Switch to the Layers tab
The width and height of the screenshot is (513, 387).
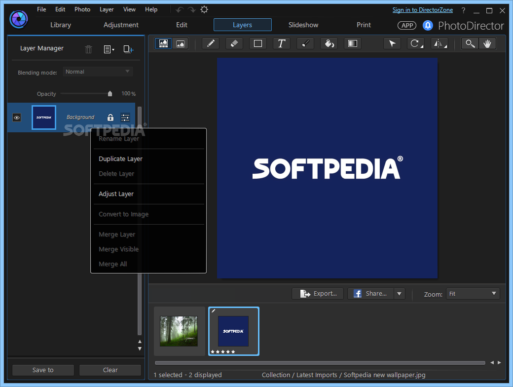click(242, 25)
